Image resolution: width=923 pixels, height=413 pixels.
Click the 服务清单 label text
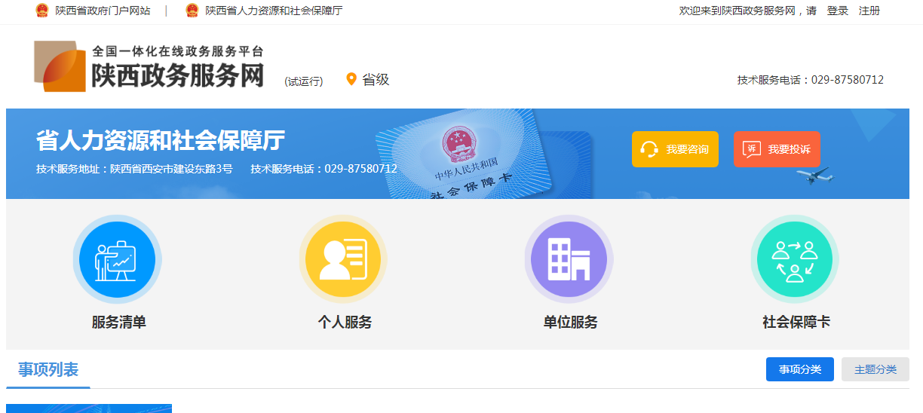click(119, 322)
